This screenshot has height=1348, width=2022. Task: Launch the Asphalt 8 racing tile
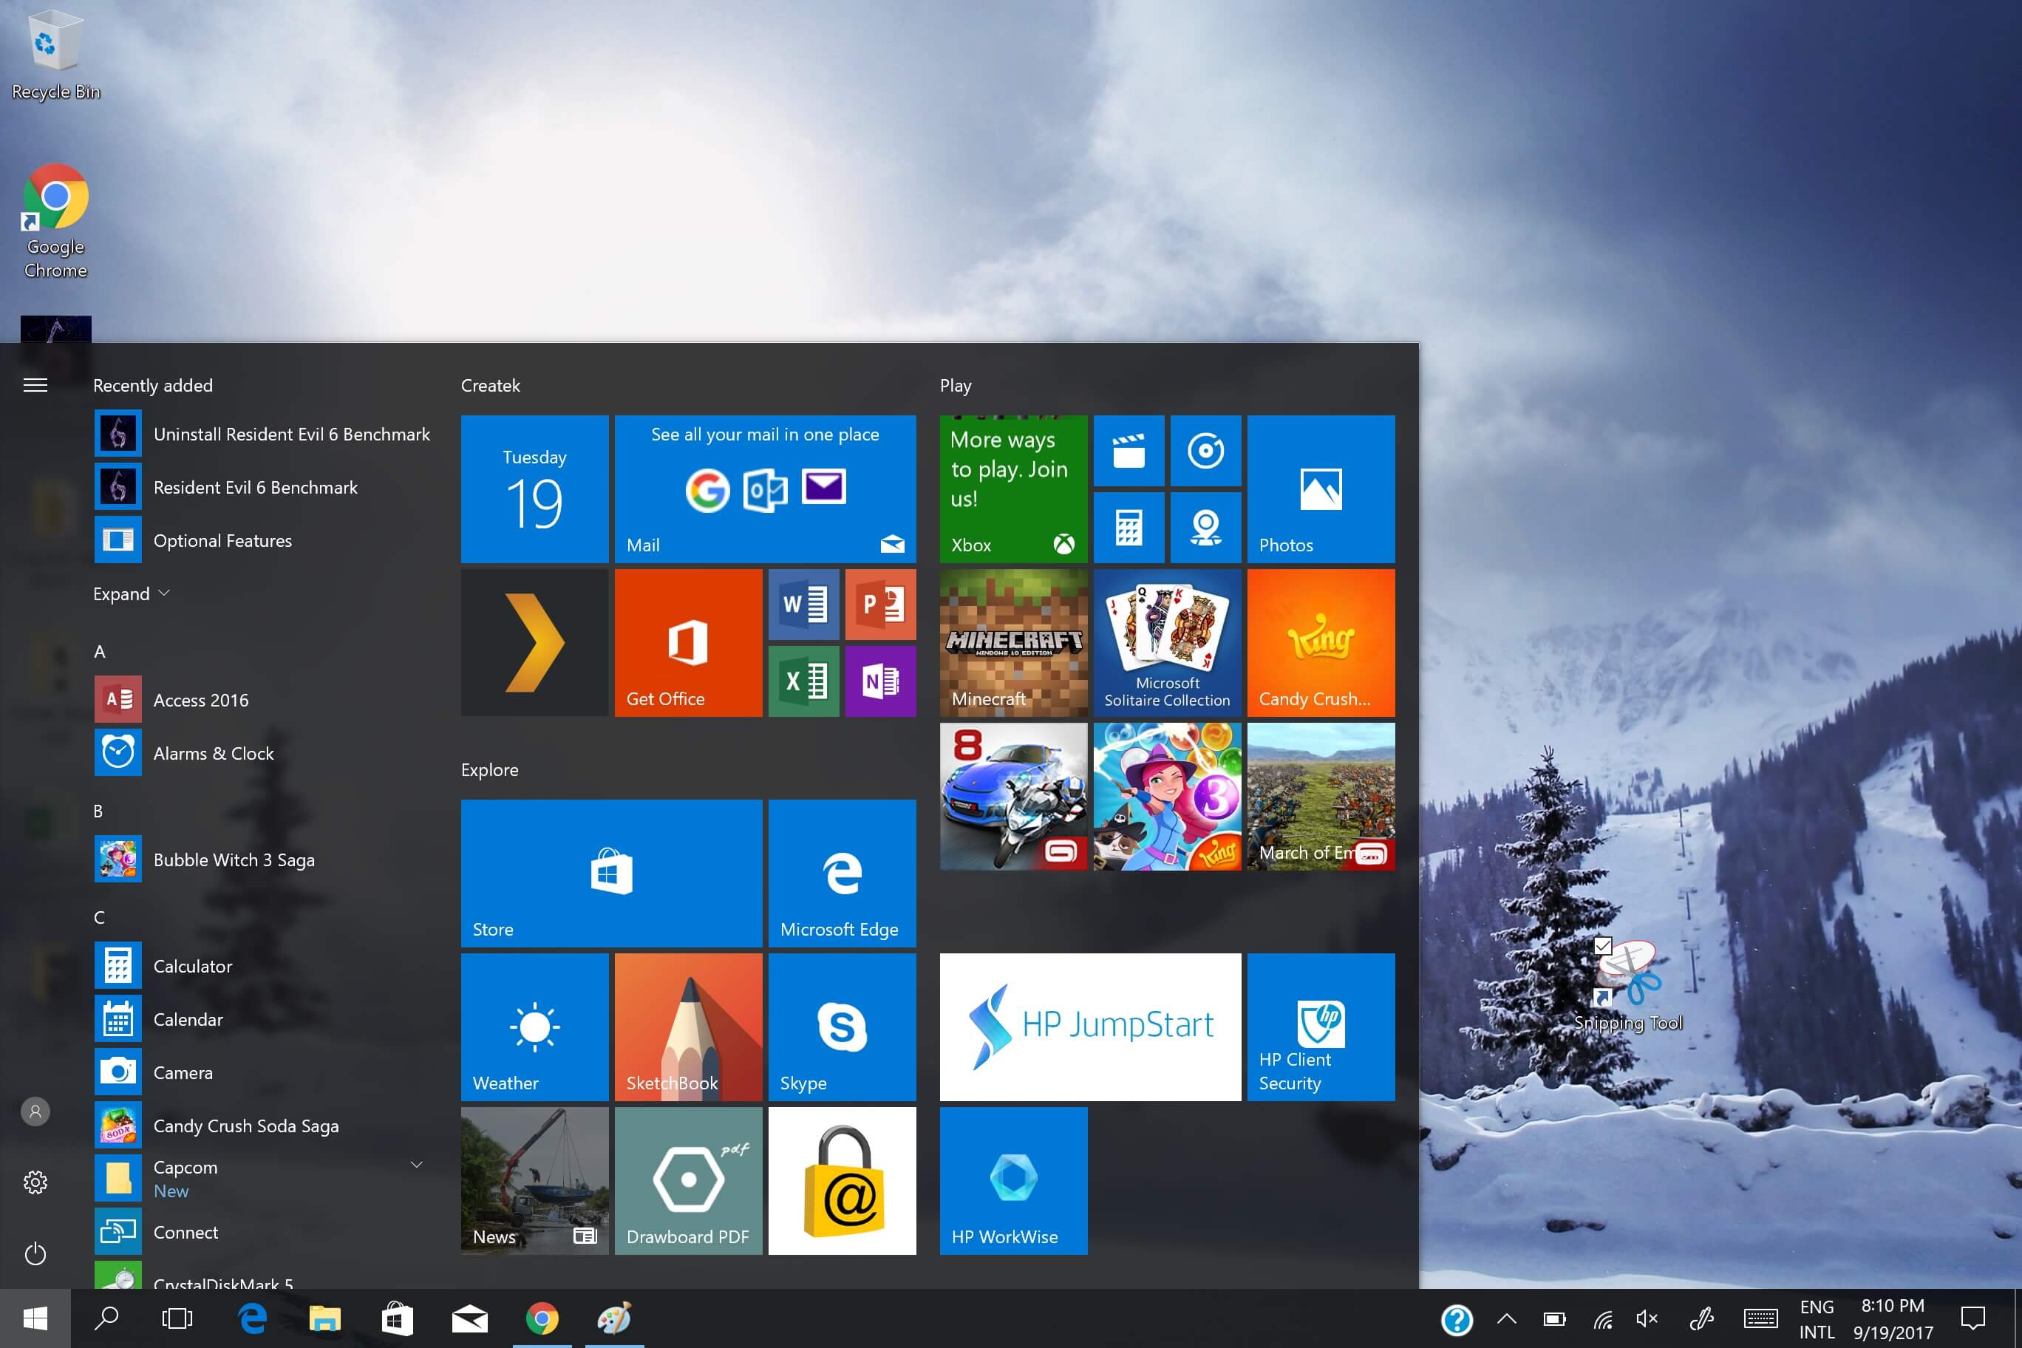1012,796
